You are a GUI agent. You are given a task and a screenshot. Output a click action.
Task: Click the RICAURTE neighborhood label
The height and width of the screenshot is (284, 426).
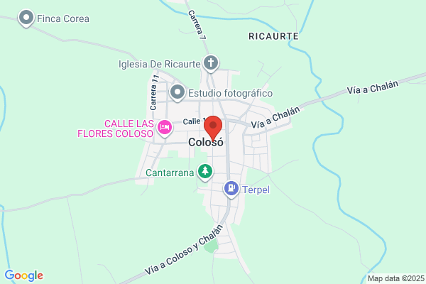(x=273, y=36)
